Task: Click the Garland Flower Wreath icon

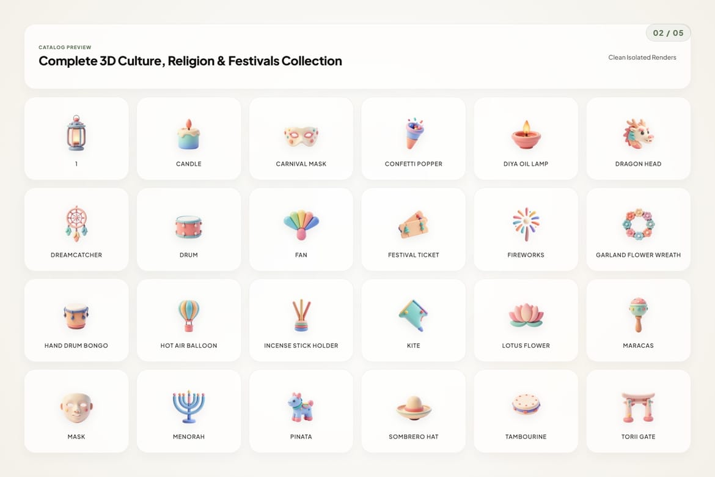Action: pyautogui.click(x=639, y=224)
